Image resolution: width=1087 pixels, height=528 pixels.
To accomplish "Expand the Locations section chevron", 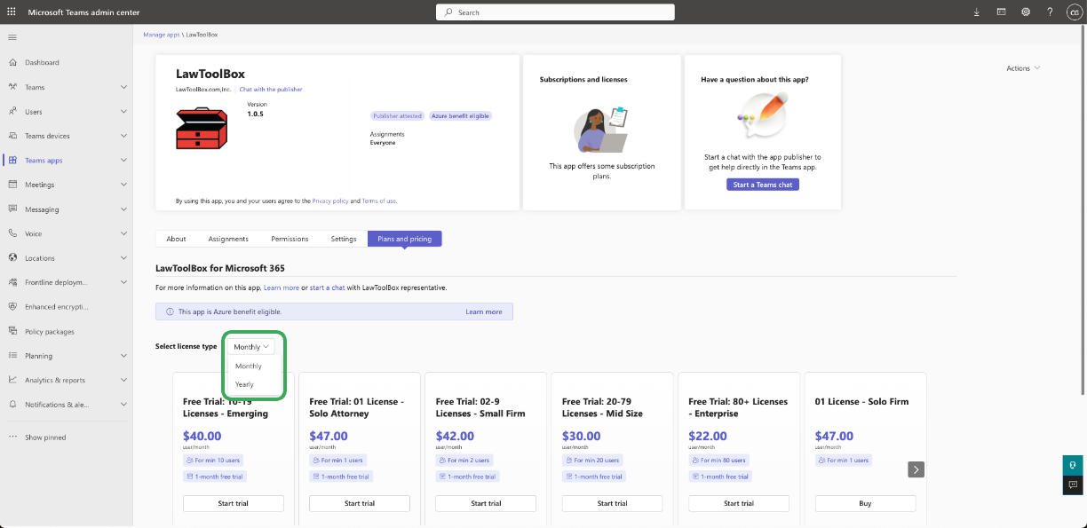I will (x=123, y=258).
